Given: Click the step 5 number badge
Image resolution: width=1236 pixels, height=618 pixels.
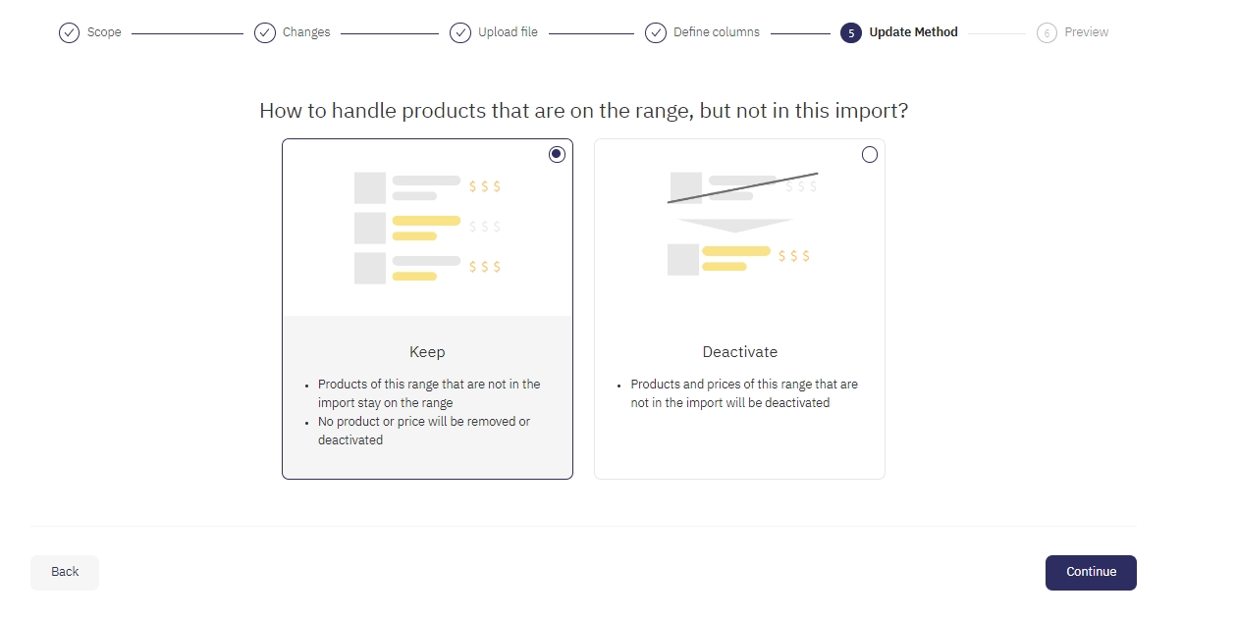Looking at the screenshot, I should click(851, 32).
